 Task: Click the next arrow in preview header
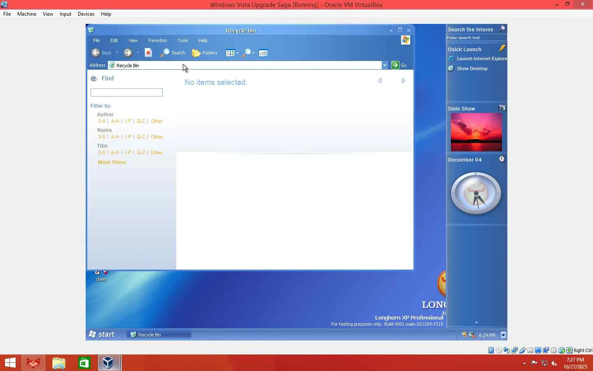tap(403, 81)
